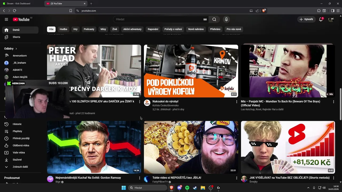342x192 pixels.
Task: Go to Domů in sidebar
Action: (x=20, y=30)
